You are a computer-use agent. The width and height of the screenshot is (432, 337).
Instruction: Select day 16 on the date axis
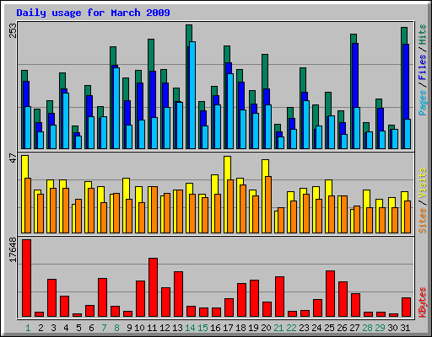click(215, 328)
